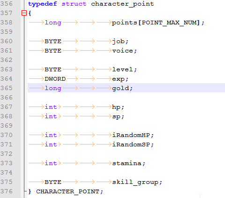
Task: Click line number 356 in the margin
Action: 6,4
